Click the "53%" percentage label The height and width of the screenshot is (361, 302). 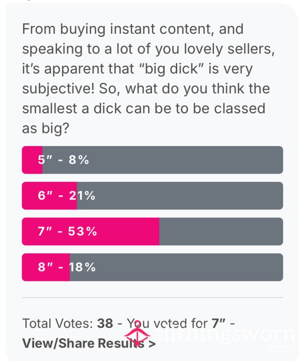(x=83, y=232)
